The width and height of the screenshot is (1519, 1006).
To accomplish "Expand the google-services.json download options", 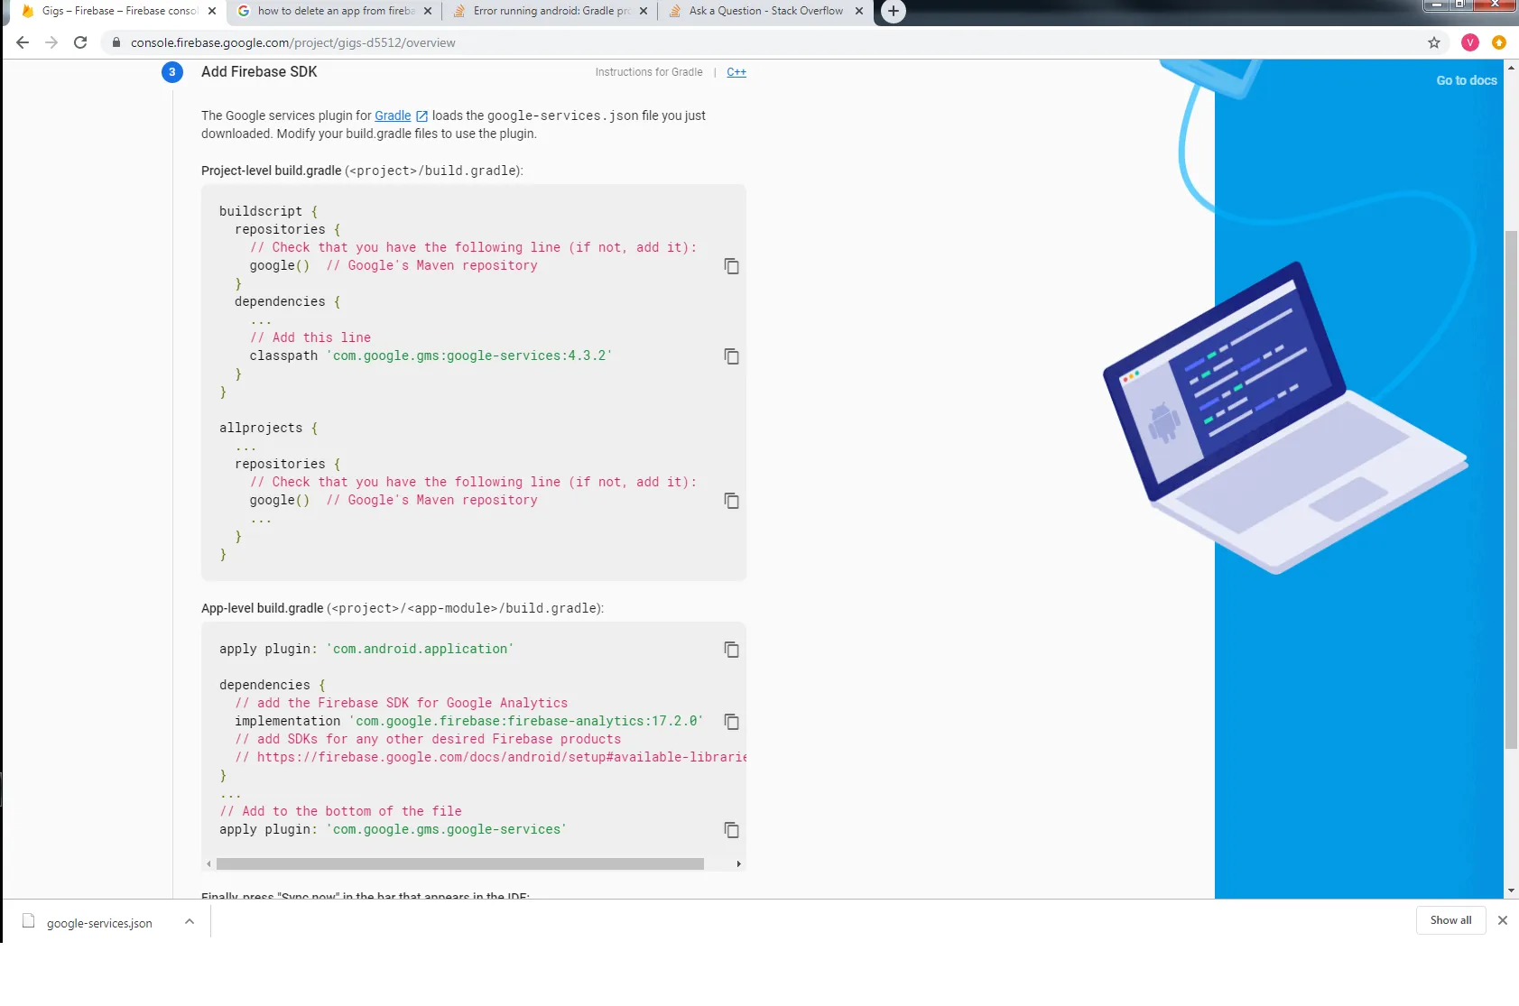I will coord(190,921).
